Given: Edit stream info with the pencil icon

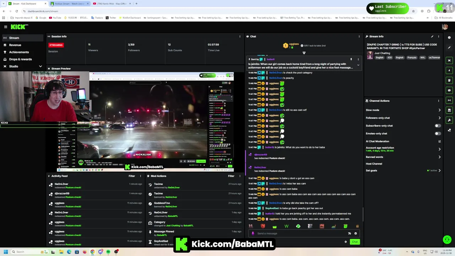Looking at the screenshot, I should click(x=432, y=37).
